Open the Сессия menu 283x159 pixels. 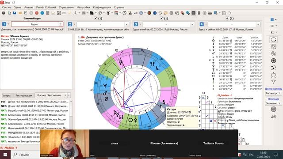click(x=6, y=8)
